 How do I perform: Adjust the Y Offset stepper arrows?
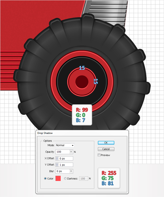[x=57, y=165]
